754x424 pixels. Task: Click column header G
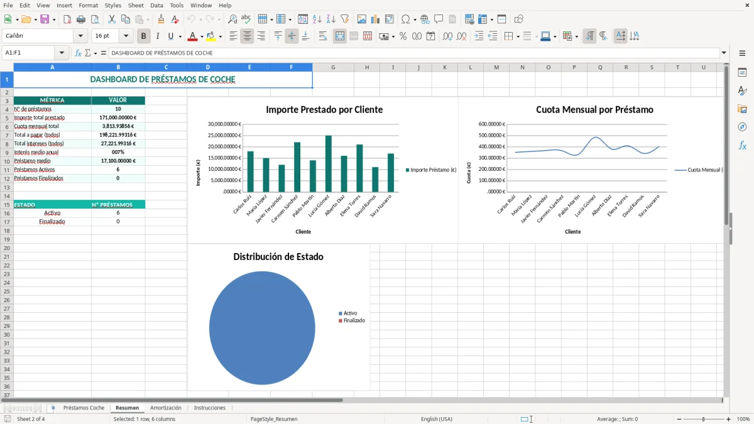tap(333, 67)
